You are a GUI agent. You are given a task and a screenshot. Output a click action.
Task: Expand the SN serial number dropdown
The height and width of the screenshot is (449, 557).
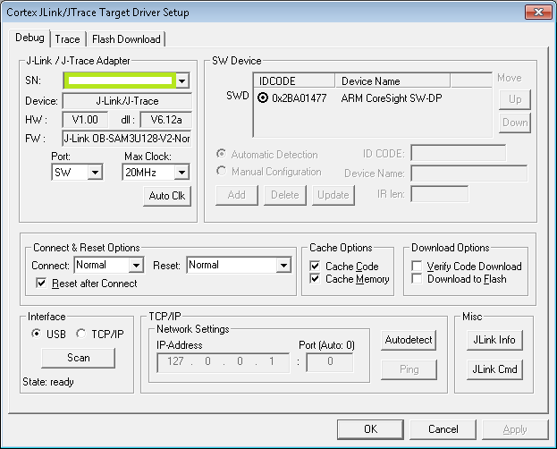click(x=181, y=80)
